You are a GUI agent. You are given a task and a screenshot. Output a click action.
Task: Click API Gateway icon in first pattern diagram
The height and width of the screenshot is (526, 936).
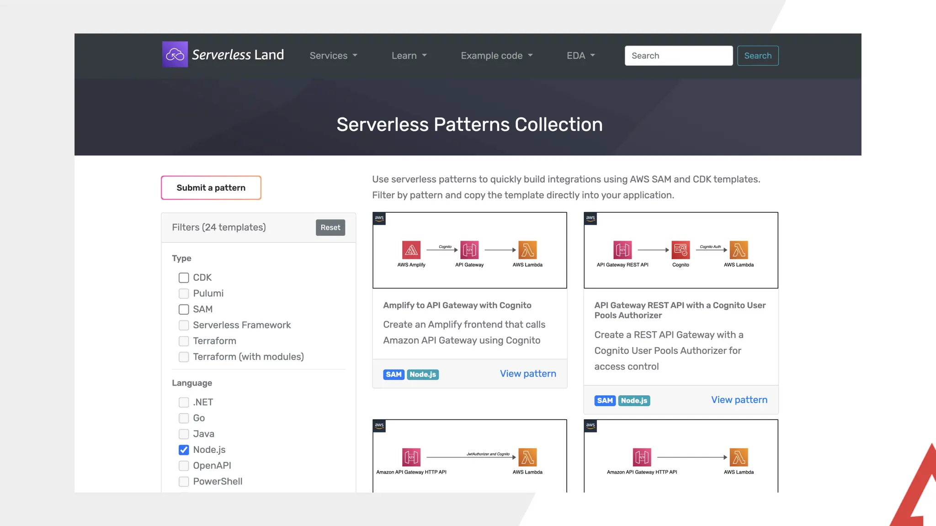point(469,250)
